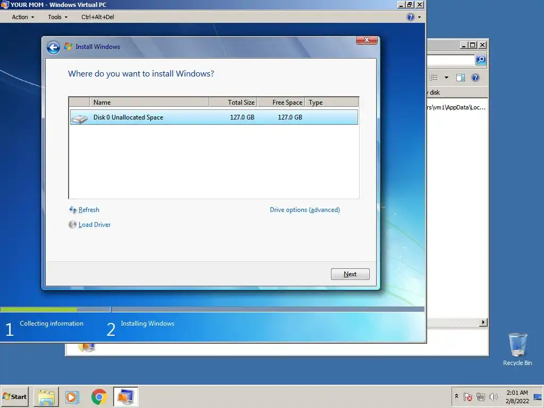Click the help icon in the Explorer window
Viewport: 544px width, 408px height.
(475, 78)
